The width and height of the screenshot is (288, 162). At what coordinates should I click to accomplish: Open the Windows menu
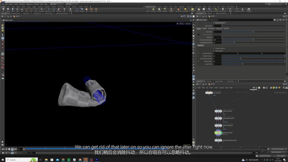22,4
